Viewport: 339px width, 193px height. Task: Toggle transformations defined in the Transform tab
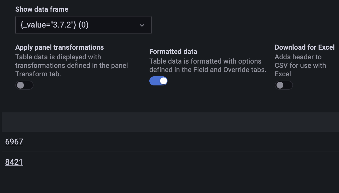[24, 85]
